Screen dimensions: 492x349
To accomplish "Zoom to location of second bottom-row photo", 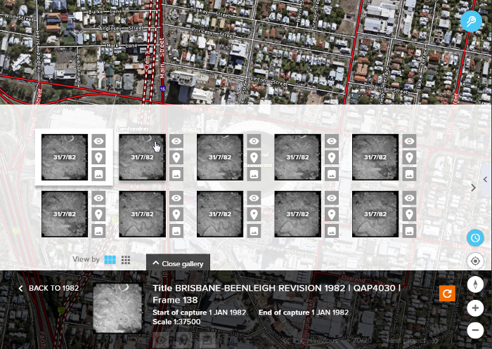I will pyautogui.click(x=176, y=214).
